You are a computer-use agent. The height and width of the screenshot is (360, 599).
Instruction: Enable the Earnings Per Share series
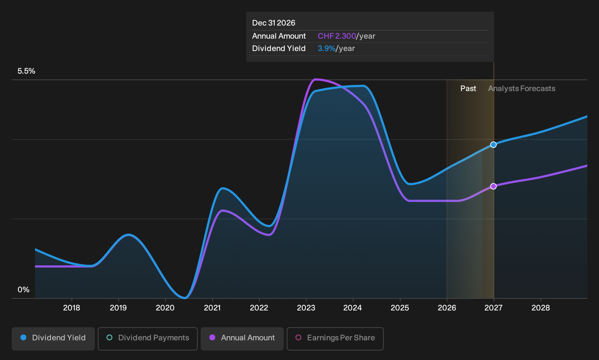(335, 339)
